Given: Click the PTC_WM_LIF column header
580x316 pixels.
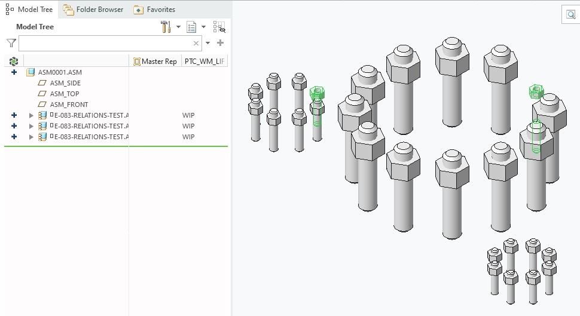Looking at the screenshot, I should point(204,61).
